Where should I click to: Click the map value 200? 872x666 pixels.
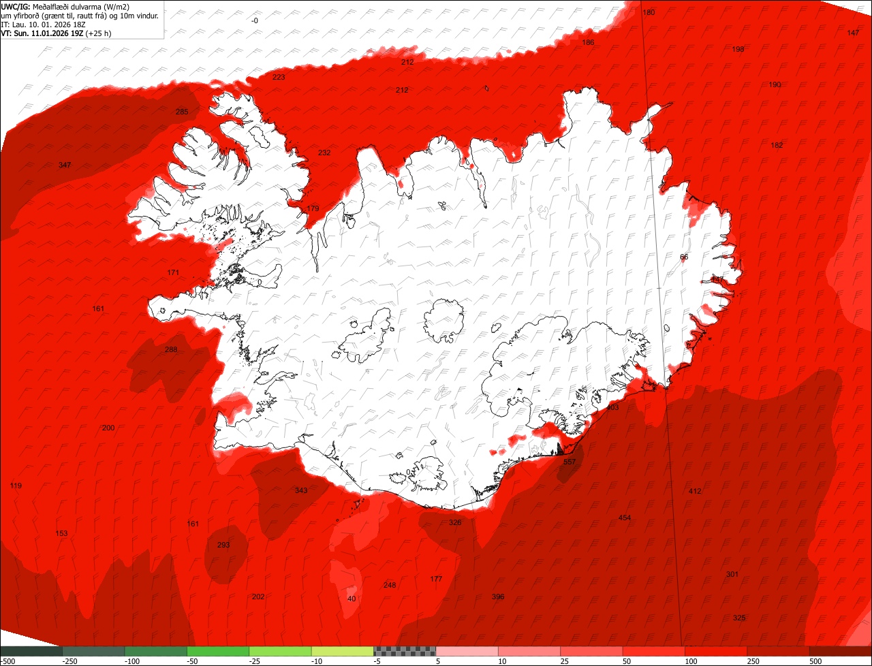(x=108, y=428)
